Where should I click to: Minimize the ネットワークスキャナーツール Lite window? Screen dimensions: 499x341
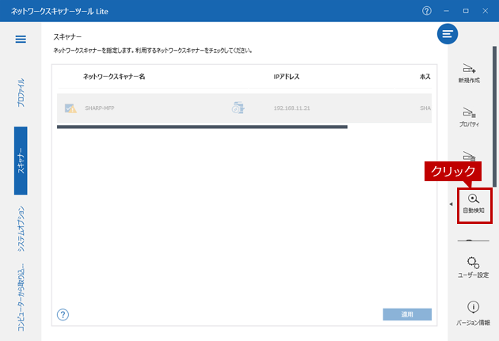[446, 11]
